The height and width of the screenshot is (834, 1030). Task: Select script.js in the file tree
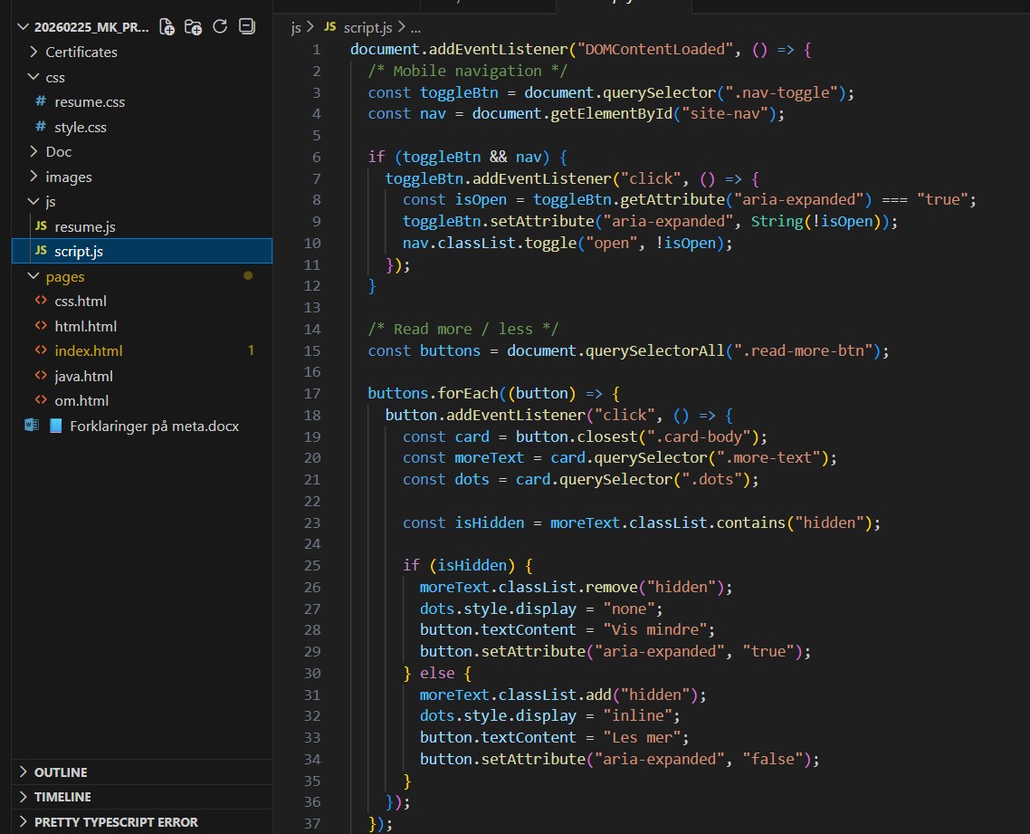click(142, 251)
